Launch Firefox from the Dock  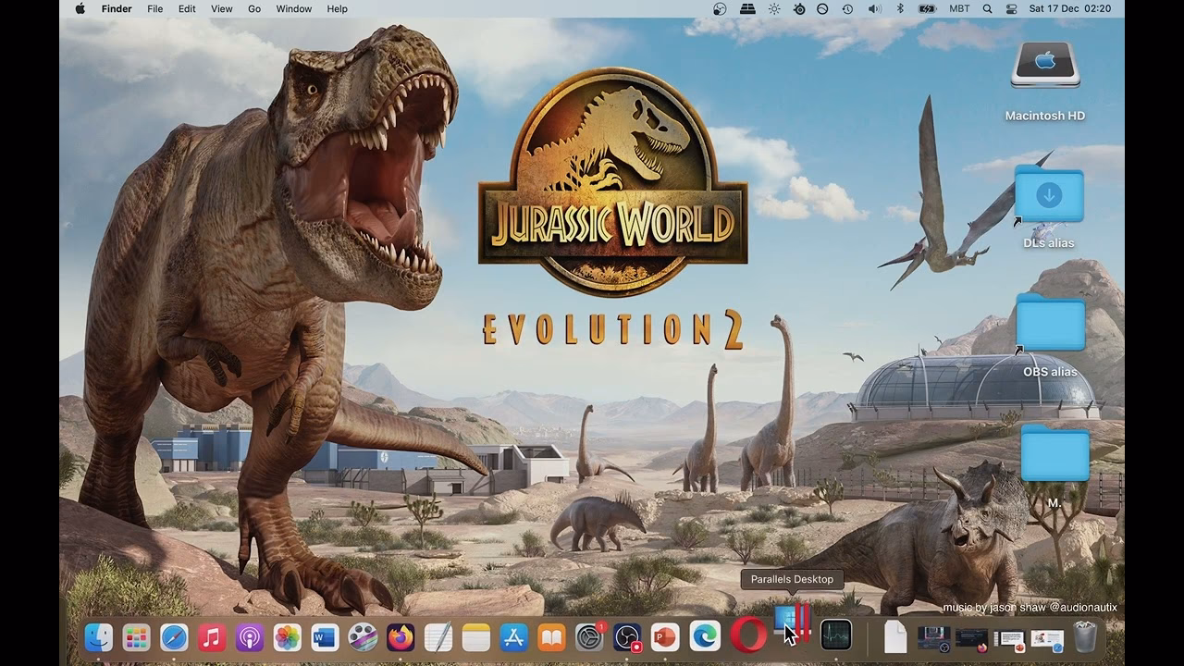401,636
